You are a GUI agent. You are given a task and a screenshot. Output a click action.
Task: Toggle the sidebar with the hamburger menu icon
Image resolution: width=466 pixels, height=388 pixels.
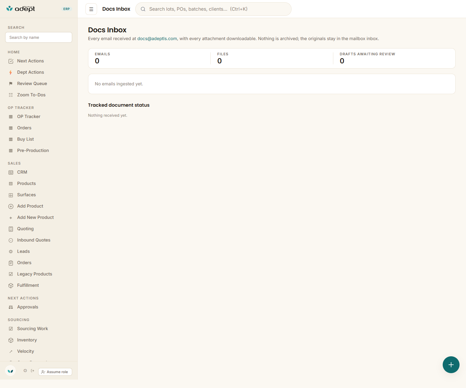coord(91,9)
